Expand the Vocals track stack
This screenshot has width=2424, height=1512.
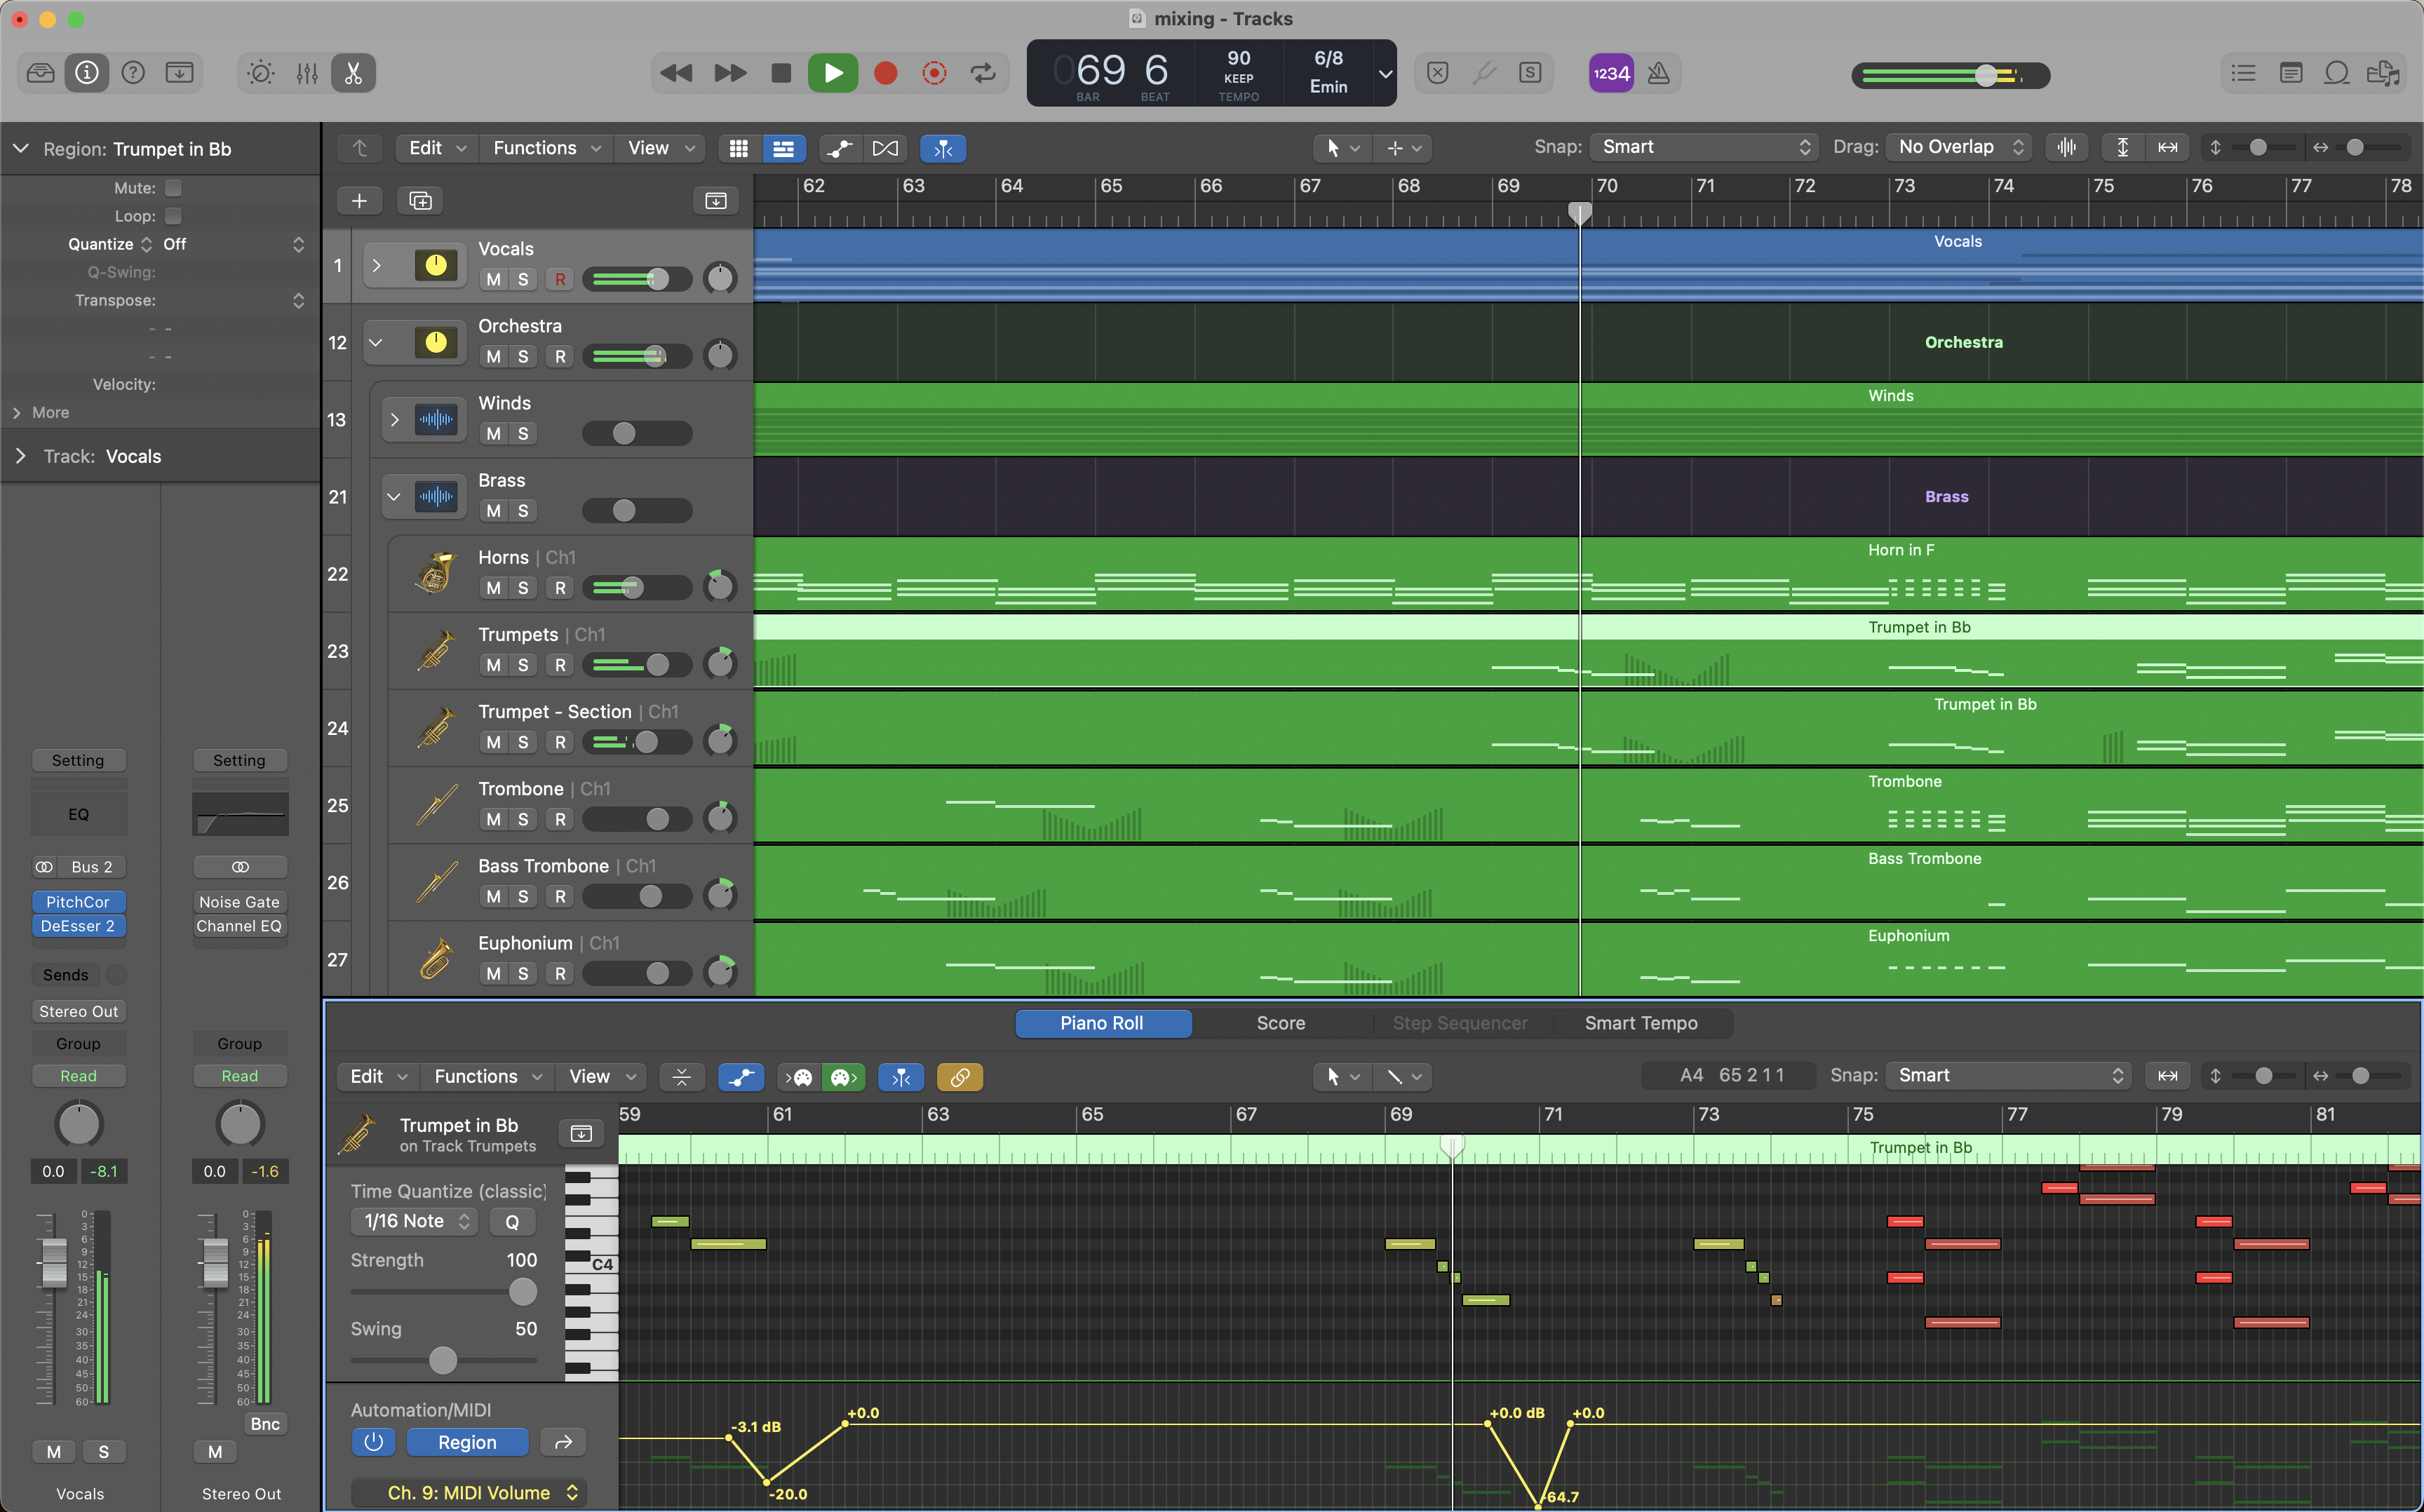[x=376, y=266]
